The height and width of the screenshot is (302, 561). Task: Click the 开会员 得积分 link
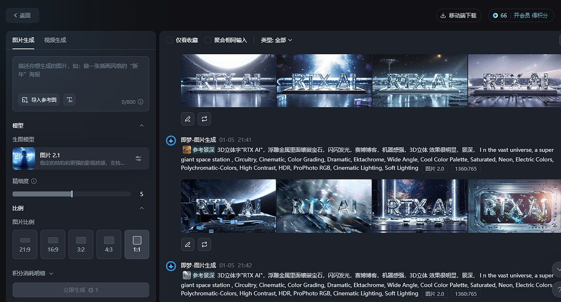(x=531, y=15)
